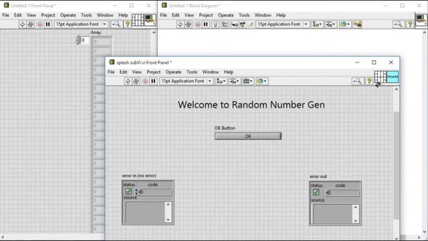This screenshot has width=428, height=241.
Task: Open Help menu in splash subVI window
Action: 229,72
